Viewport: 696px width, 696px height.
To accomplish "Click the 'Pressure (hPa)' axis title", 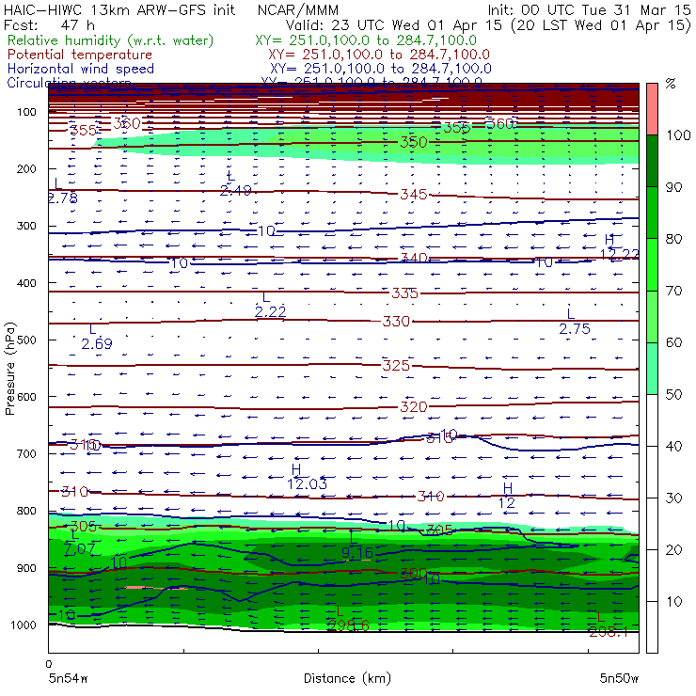I will point(9,369).
